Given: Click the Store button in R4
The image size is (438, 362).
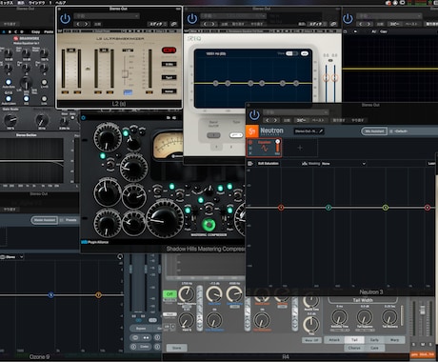Looking at the screenshot, I should tap(176, 348).
